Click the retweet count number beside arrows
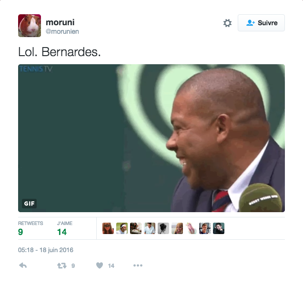Viewport: 303px width, 284px height. point(73,266)
